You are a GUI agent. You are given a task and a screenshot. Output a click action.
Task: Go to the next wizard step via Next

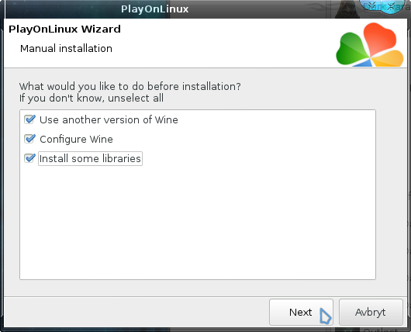pos(301,312)
